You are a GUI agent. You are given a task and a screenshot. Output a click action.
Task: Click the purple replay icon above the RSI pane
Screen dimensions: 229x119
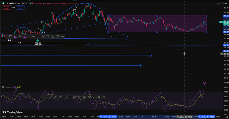click(205, 83)
